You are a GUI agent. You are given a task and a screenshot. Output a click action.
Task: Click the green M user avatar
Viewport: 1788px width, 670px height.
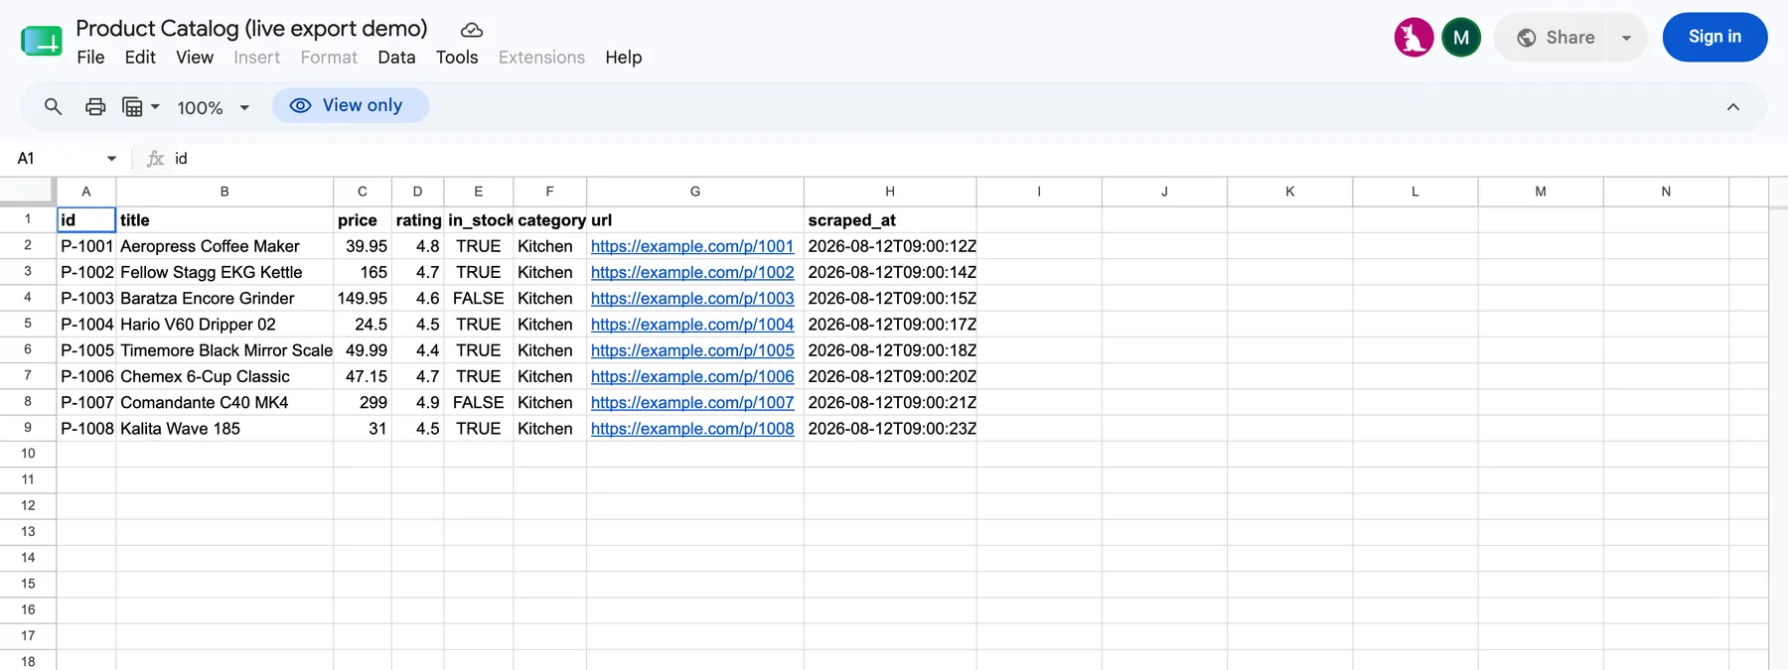point(1460,38)
